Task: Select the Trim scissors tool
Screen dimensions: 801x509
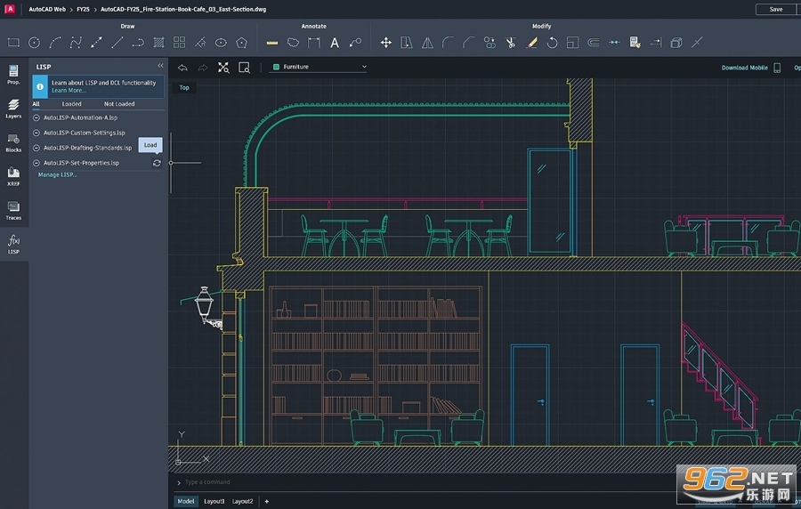Action: (x=510, y=43)
